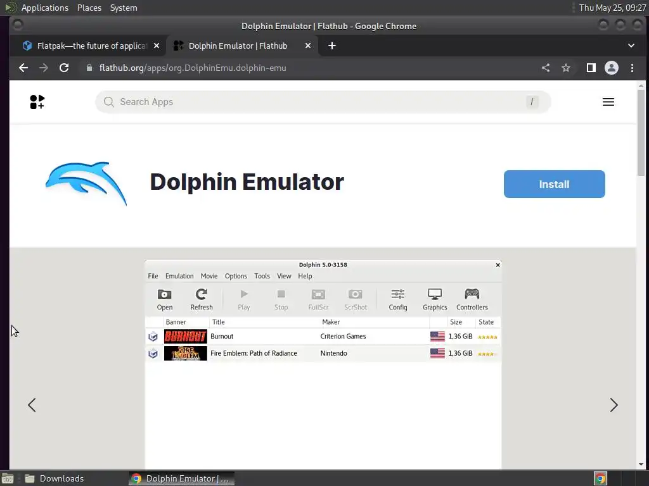Click Chrome icon in system tray
The image size is (649, 486).
click(600, 478)
